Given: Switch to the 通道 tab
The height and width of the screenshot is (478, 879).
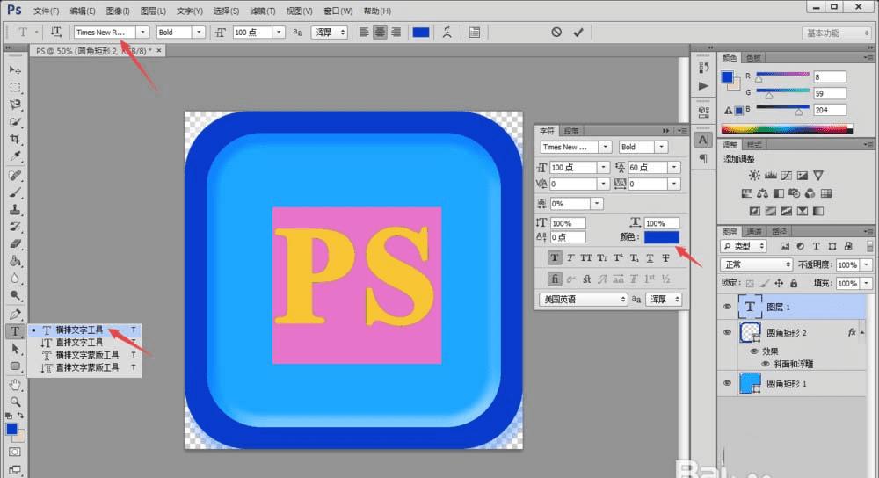Looking at the screenshot, I should [754, 231].
